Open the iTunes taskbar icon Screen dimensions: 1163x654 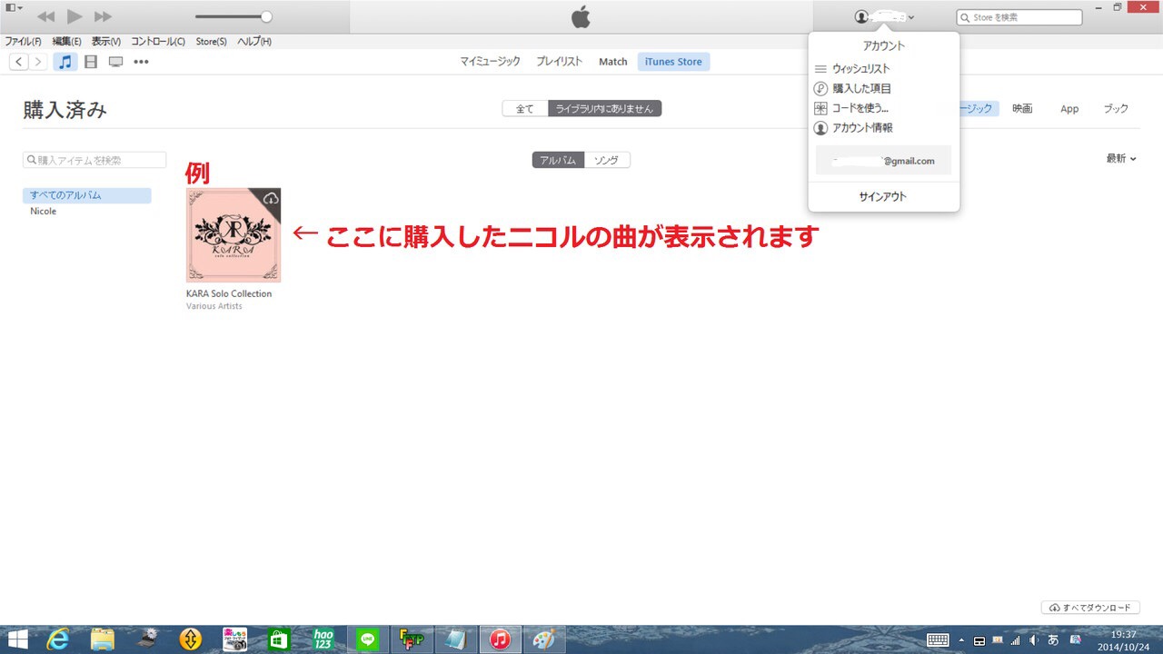point(500,639)
